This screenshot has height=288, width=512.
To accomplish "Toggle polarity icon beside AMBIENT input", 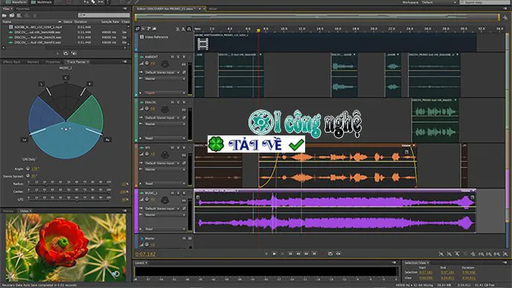I will [x=184, y=72].
